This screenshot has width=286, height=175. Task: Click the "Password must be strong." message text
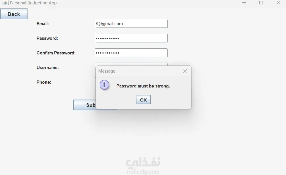143,86
